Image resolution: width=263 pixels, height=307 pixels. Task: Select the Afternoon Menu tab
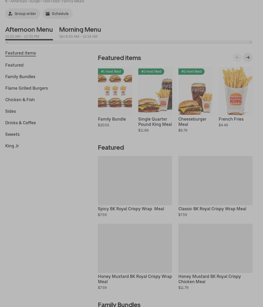pos(29,32)
